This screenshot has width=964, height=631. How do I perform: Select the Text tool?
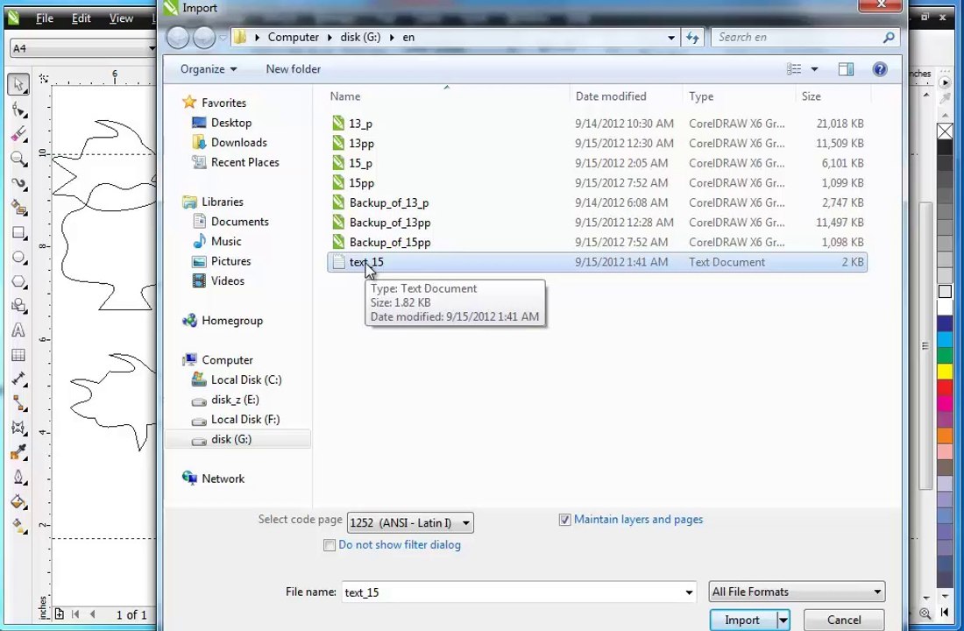click(x=18, y=330)
